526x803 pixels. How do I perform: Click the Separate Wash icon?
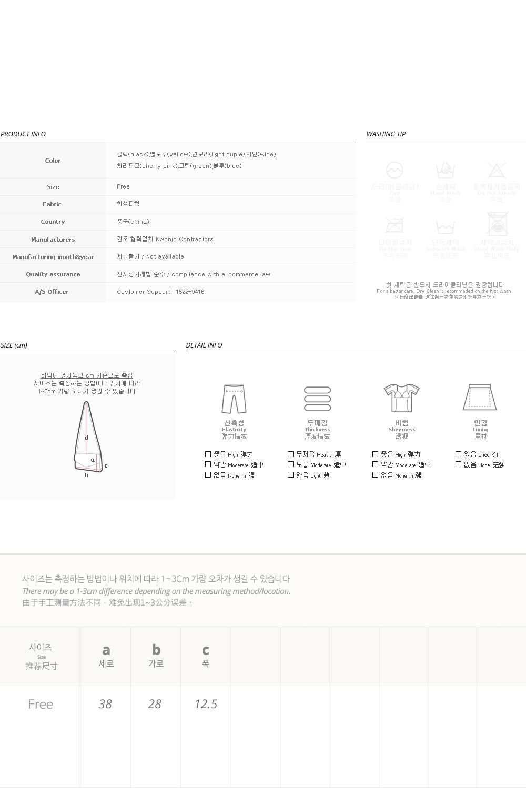(x=446, y=227)
